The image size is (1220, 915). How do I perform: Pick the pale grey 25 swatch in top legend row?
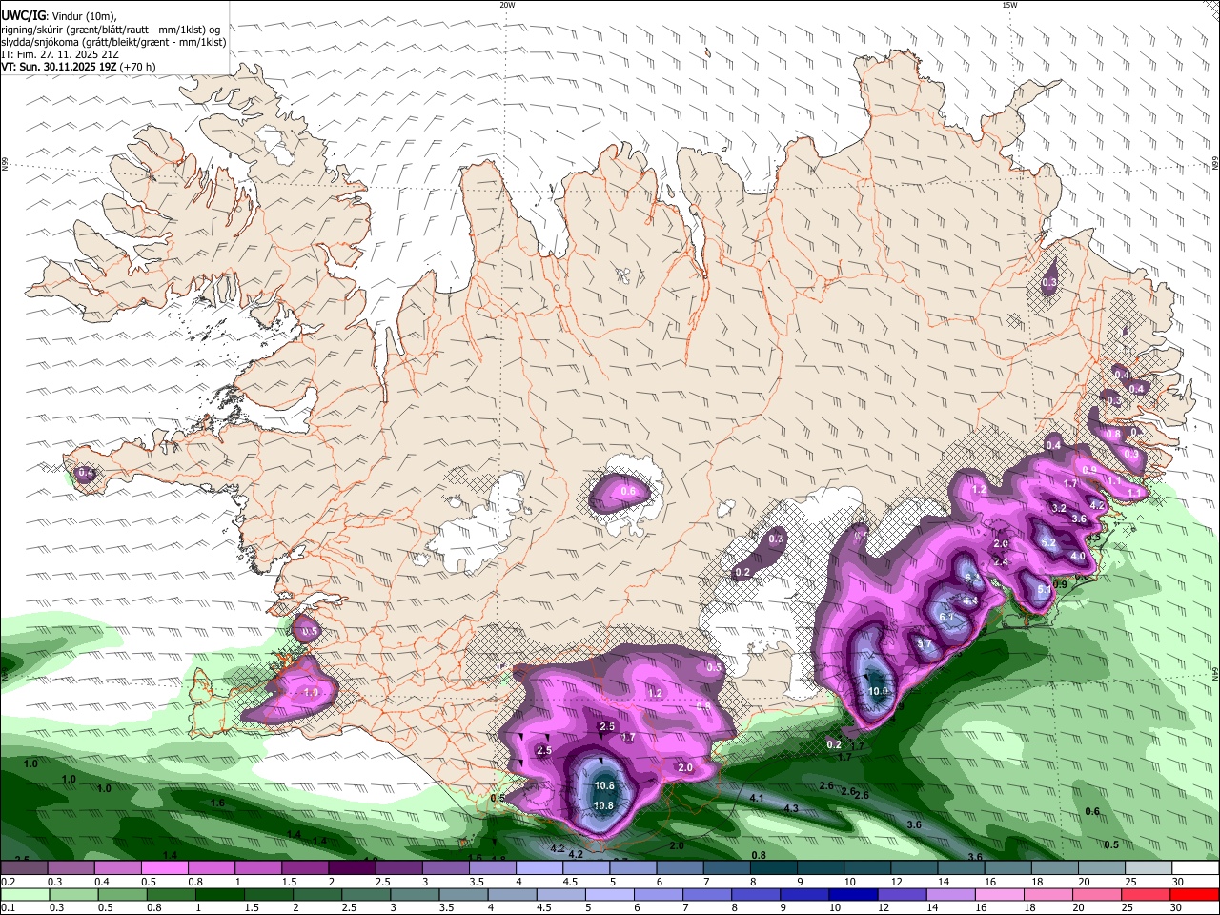pos(1149,868)
